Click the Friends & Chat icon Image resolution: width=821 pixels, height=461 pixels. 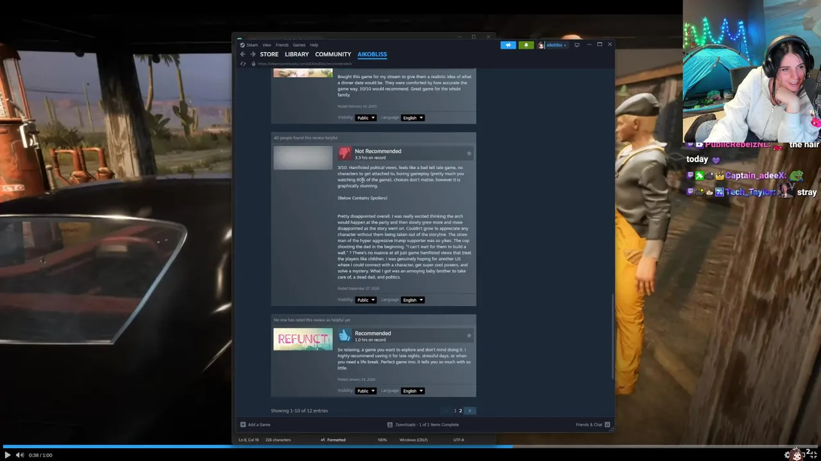(x=607, y=425)
